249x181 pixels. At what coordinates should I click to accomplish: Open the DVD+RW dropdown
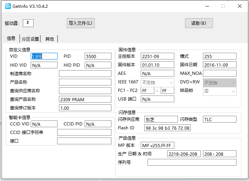pos(219,83)
